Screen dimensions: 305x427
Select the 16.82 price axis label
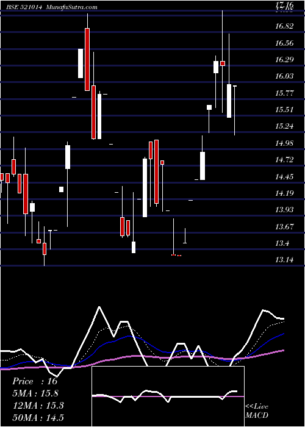coord(284,26)
